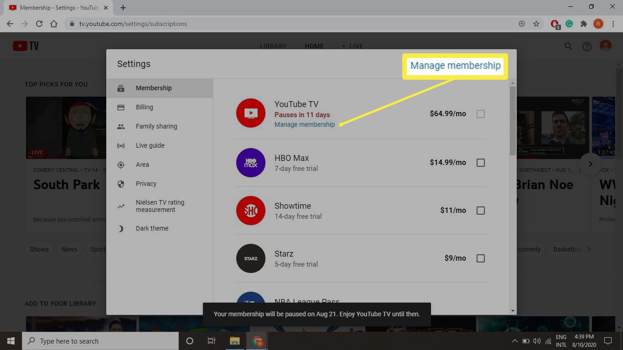
Task: Click the Family sharing people icon
Action: coord(121,127)
